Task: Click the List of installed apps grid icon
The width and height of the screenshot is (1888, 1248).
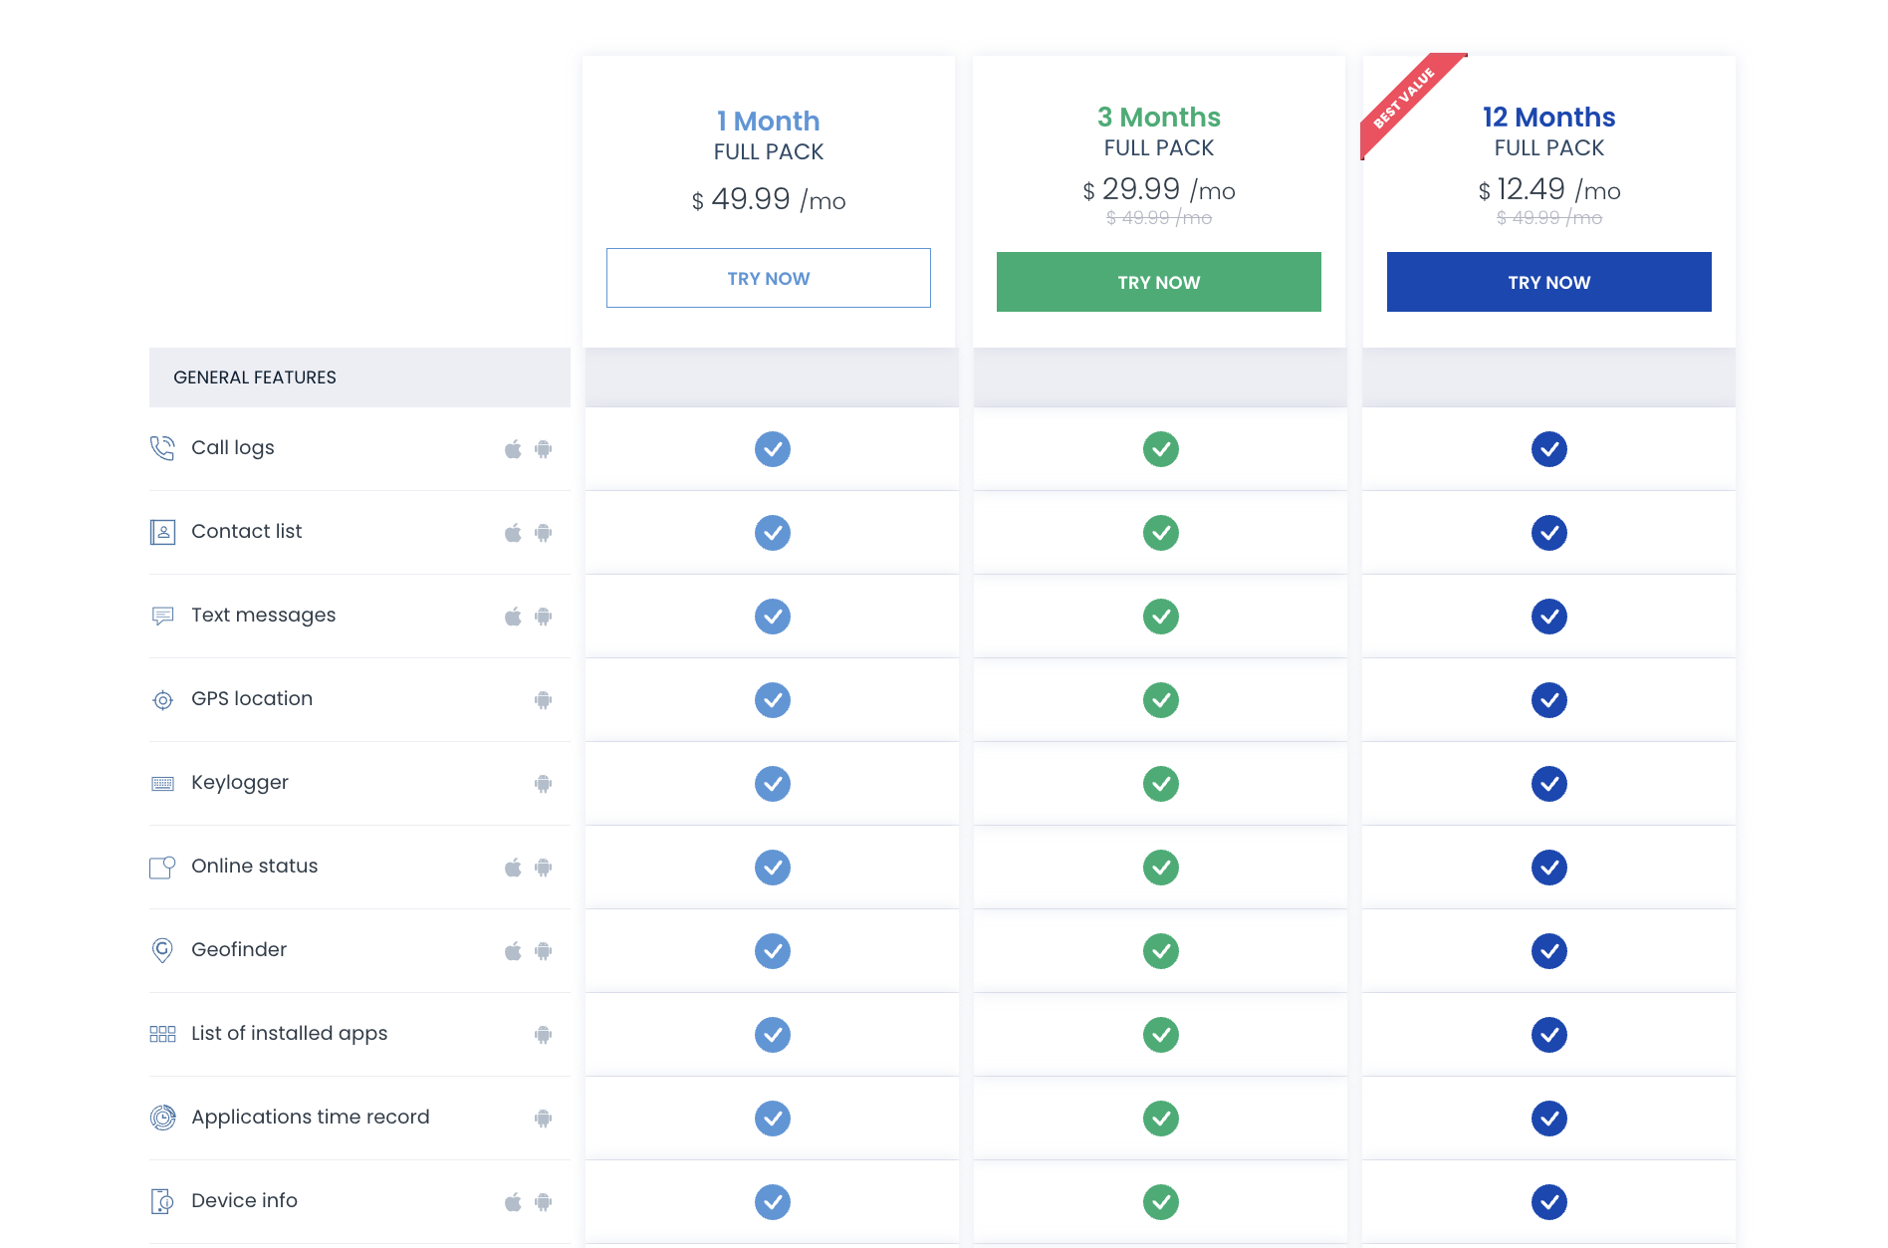Action: coord(162,1034)
